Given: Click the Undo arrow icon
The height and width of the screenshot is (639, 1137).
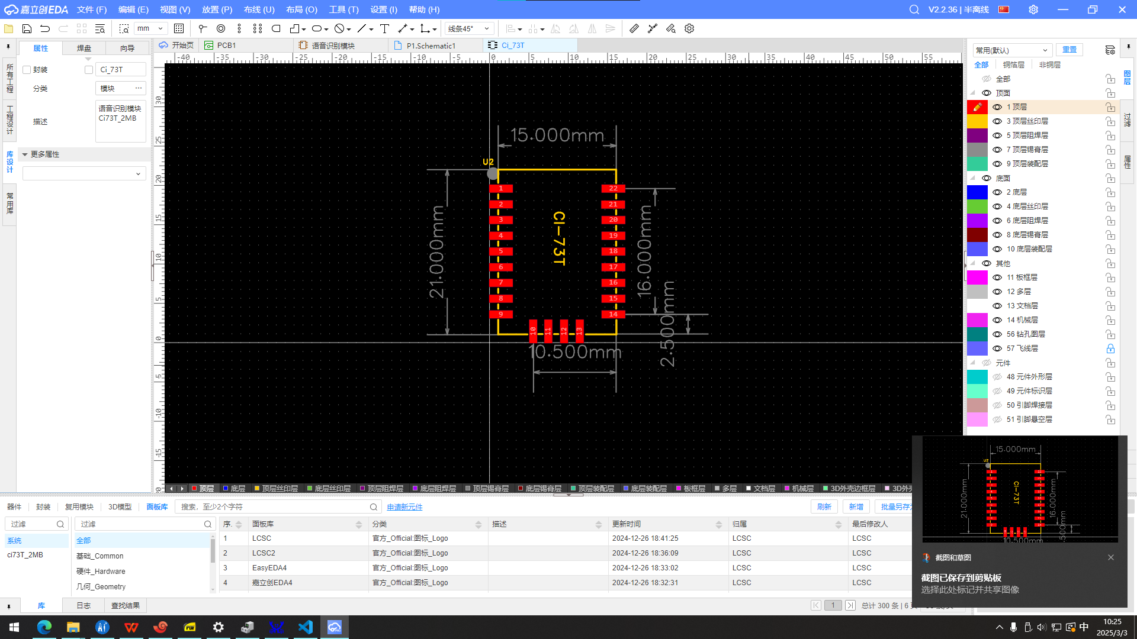Looking at the screenshot, I should pyautogui.click(x=45, y=28).
